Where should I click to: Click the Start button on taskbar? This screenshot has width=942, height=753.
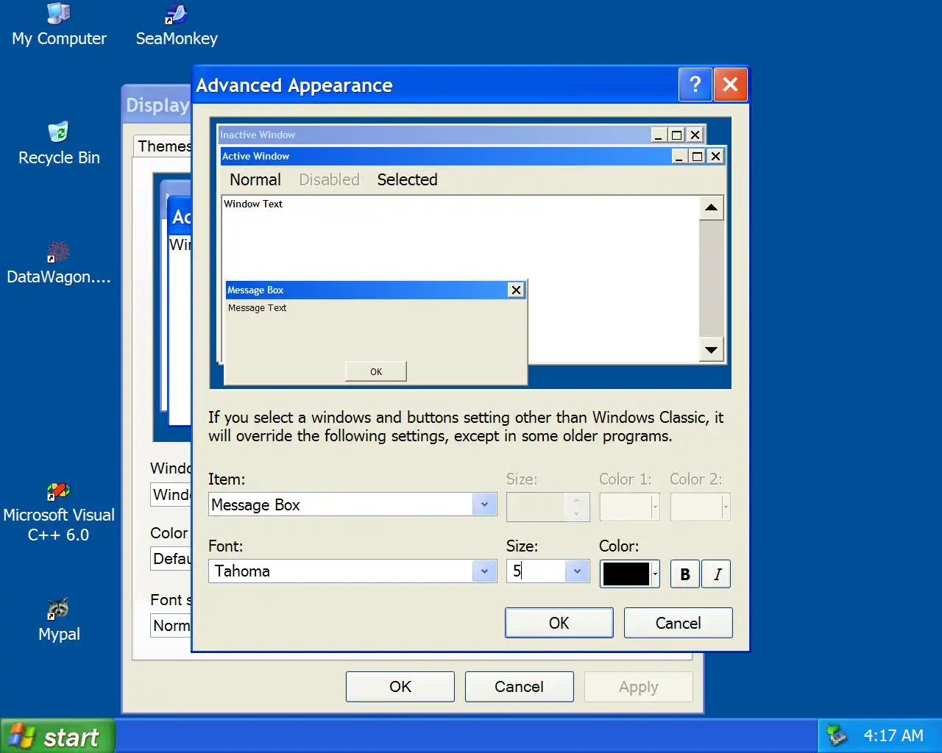click(x=57, y=736)
